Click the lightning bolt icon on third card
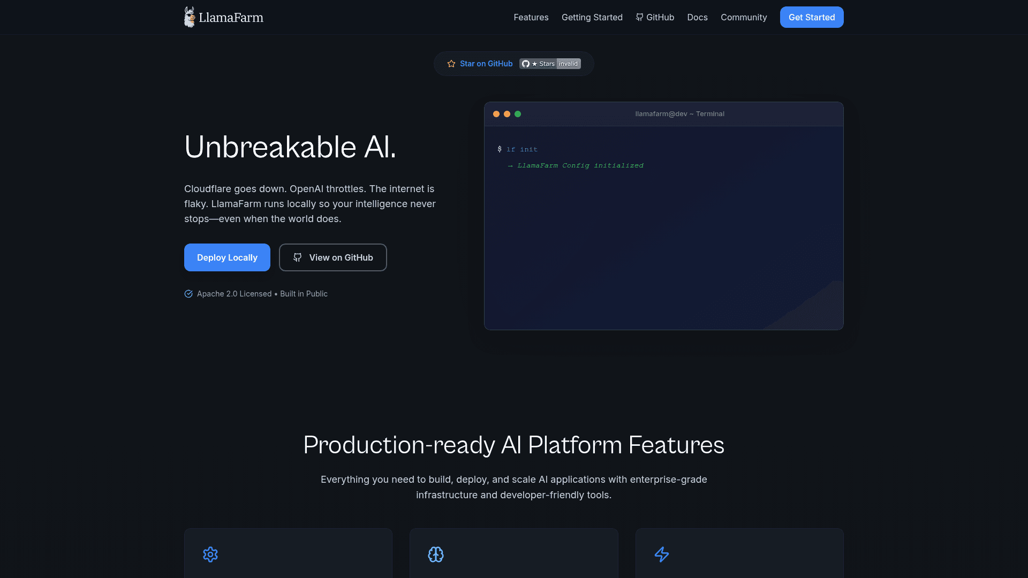Image resolution: width=1028 pixels, height=578 pixels. [662, 554]
